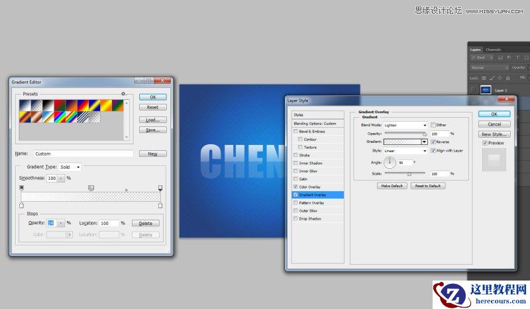Enable Drop Shadow checkbox
The width and height of the screenshot is (530, 309).
(x=295, y=218)
